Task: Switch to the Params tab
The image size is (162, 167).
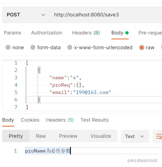Action: point(13,33)
